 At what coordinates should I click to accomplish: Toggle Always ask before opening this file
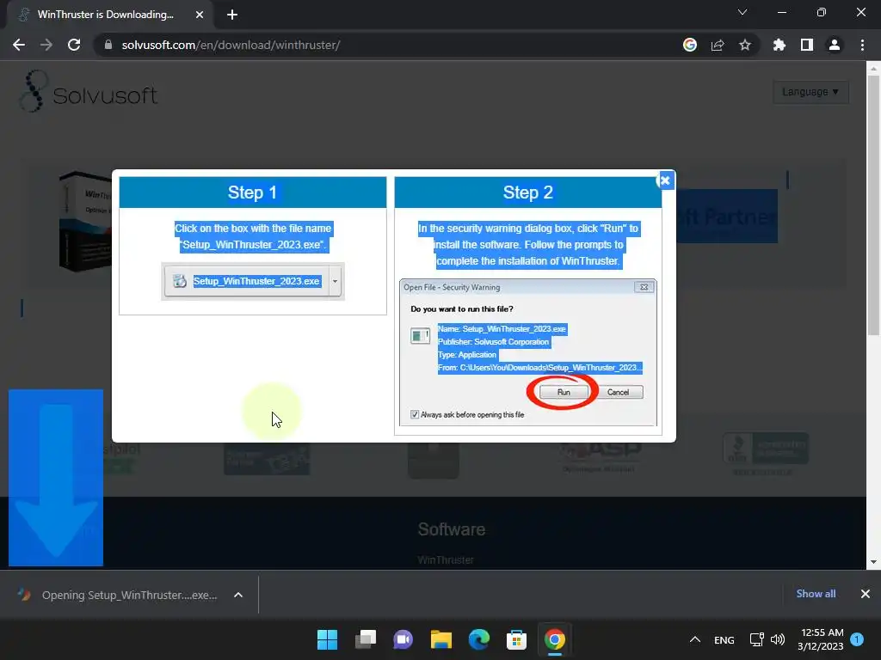(415, 414)
